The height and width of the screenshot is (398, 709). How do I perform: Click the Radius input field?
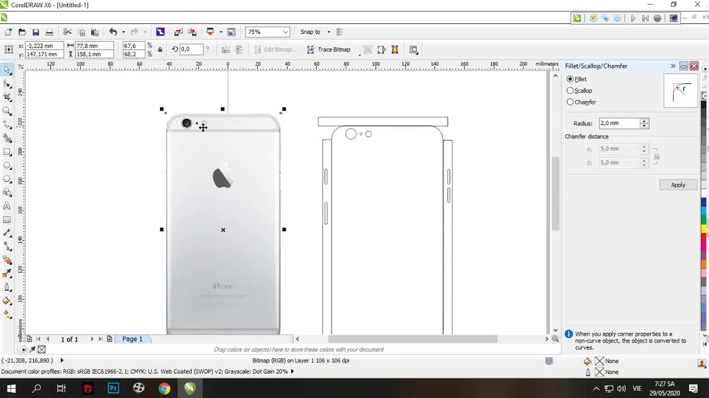[619, 123]
